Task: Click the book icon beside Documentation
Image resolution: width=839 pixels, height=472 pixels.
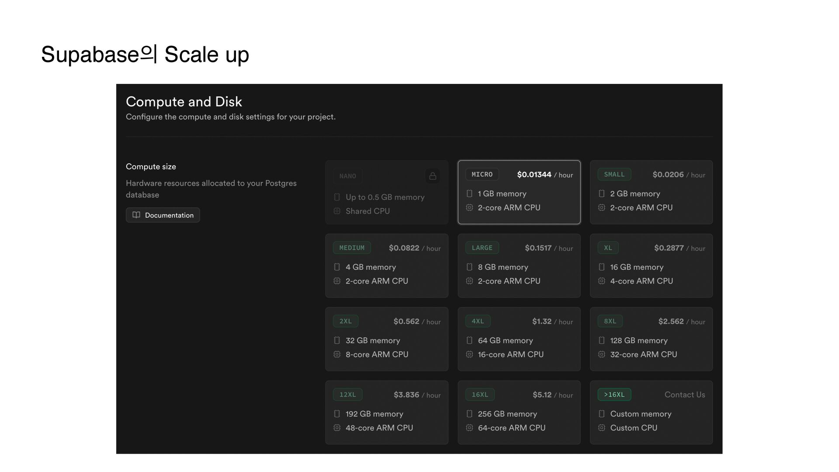Action: pyautogui.click(x=136, y=215)
